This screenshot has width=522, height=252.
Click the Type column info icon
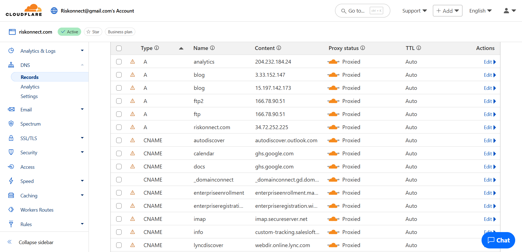pyautogui.click(x=157, y=48)
